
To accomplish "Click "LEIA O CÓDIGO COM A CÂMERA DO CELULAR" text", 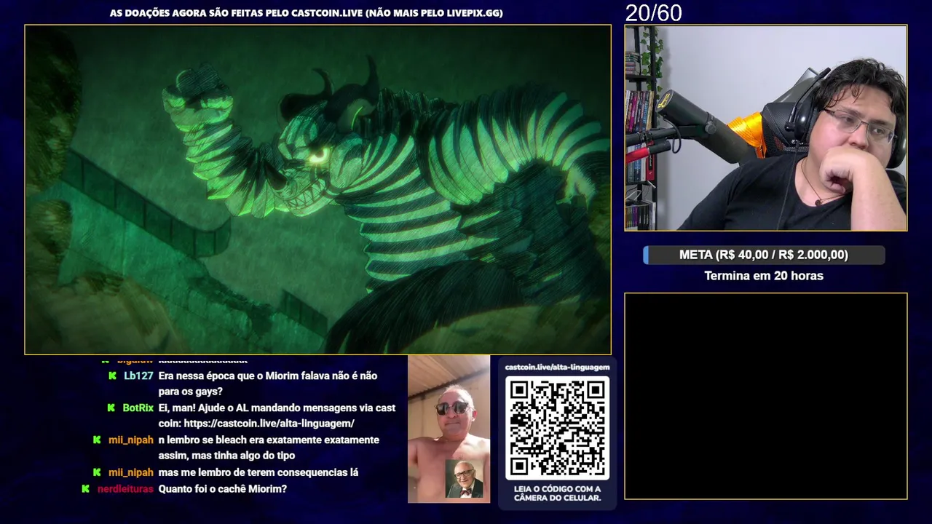I will coord(557,493).
